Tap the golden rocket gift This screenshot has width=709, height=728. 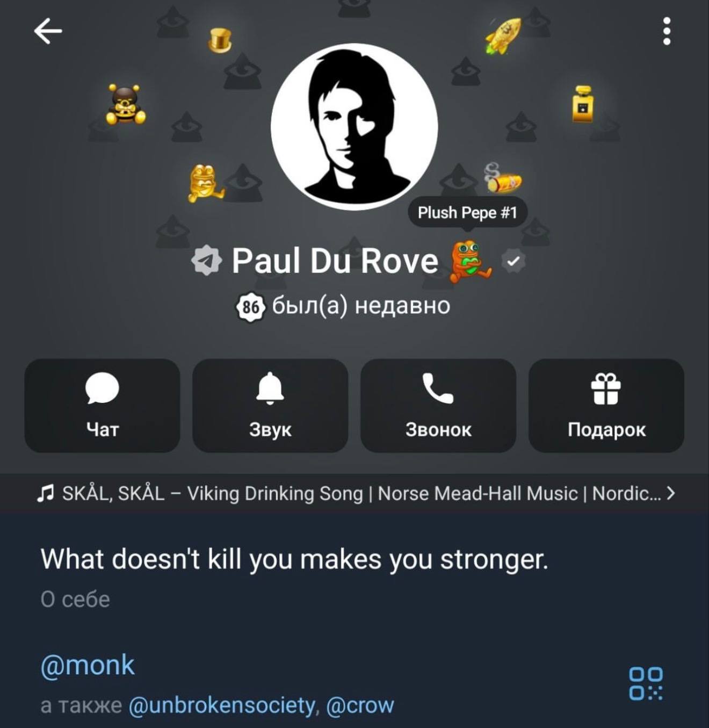[503, 35]
